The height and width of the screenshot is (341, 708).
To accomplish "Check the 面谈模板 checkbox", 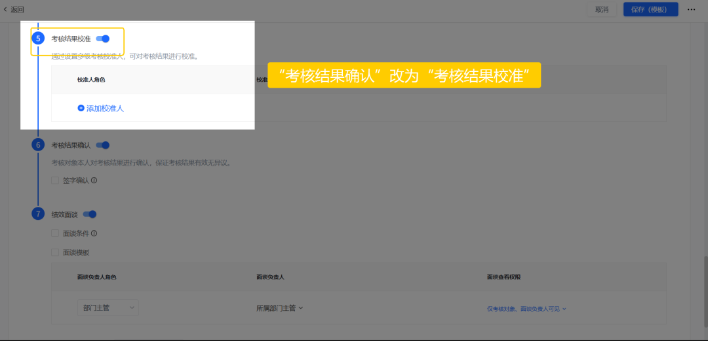I will 56,252.
